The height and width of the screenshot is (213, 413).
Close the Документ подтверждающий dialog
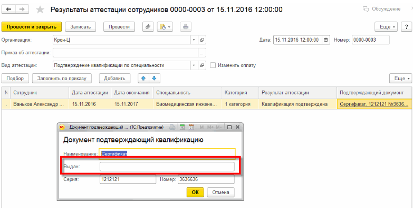click(237, 127)
